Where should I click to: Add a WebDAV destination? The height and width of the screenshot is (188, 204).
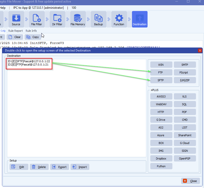[x=161, y=104]
